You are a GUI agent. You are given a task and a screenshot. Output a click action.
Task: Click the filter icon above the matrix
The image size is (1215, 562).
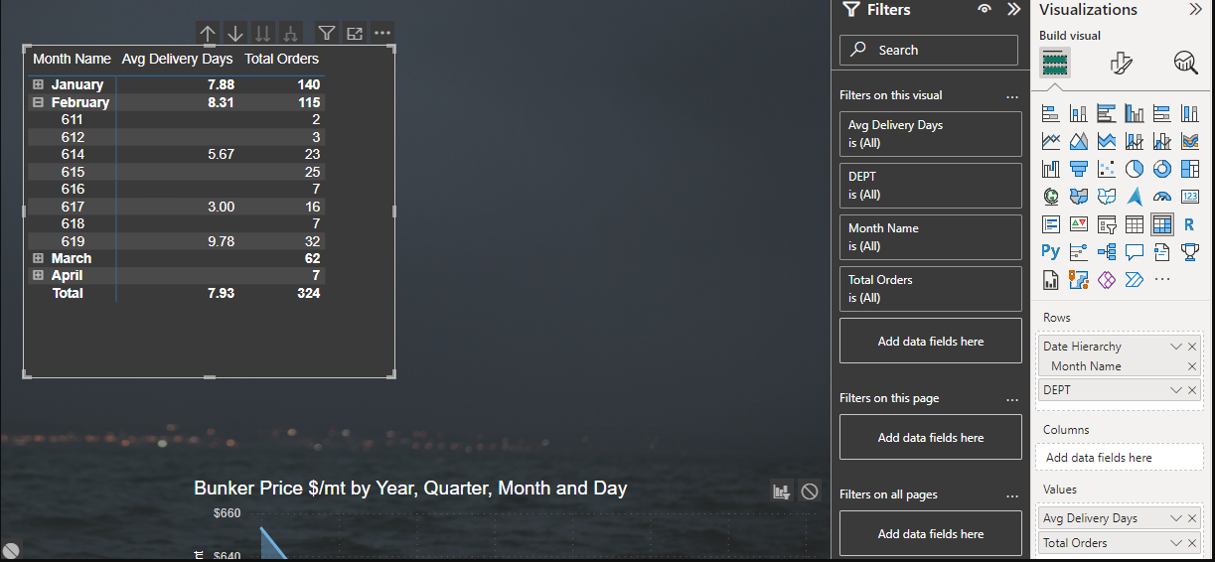[326, 33]
